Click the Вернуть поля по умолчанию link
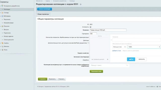 131,51
